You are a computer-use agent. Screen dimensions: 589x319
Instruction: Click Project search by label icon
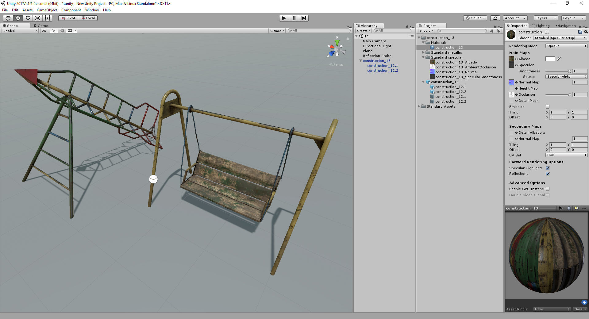498,31
